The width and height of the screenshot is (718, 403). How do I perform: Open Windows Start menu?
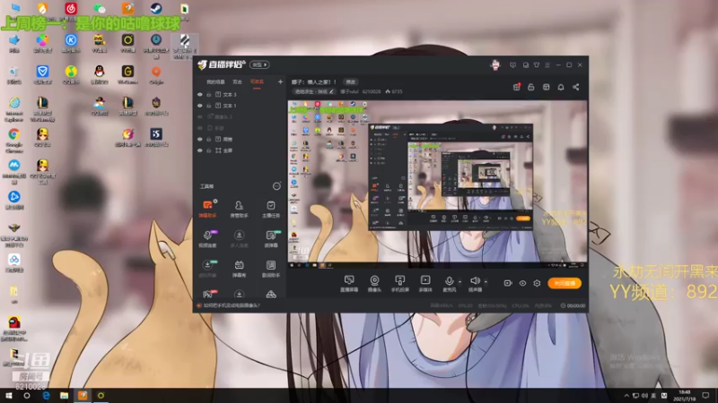[x=8, y=396]
